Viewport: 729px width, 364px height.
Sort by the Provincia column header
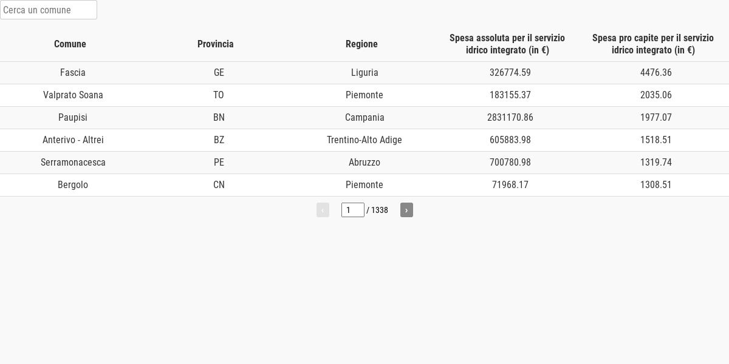pos(216,44)
